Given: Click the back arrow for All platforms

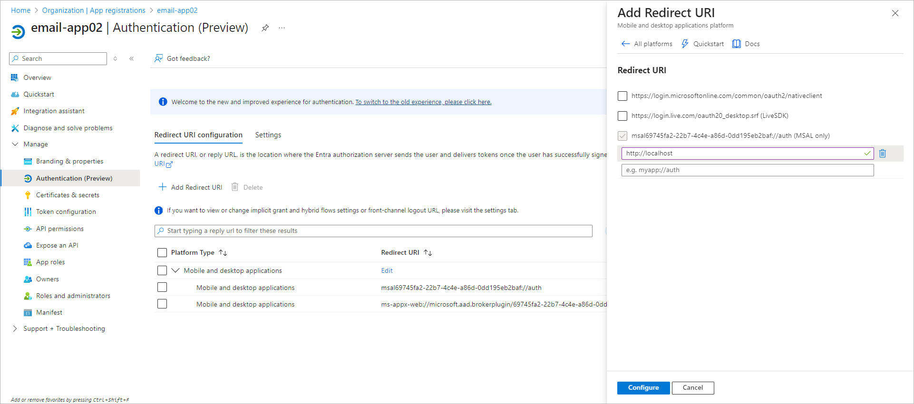Looking at the screenshot, I should [x=625, y=44].
